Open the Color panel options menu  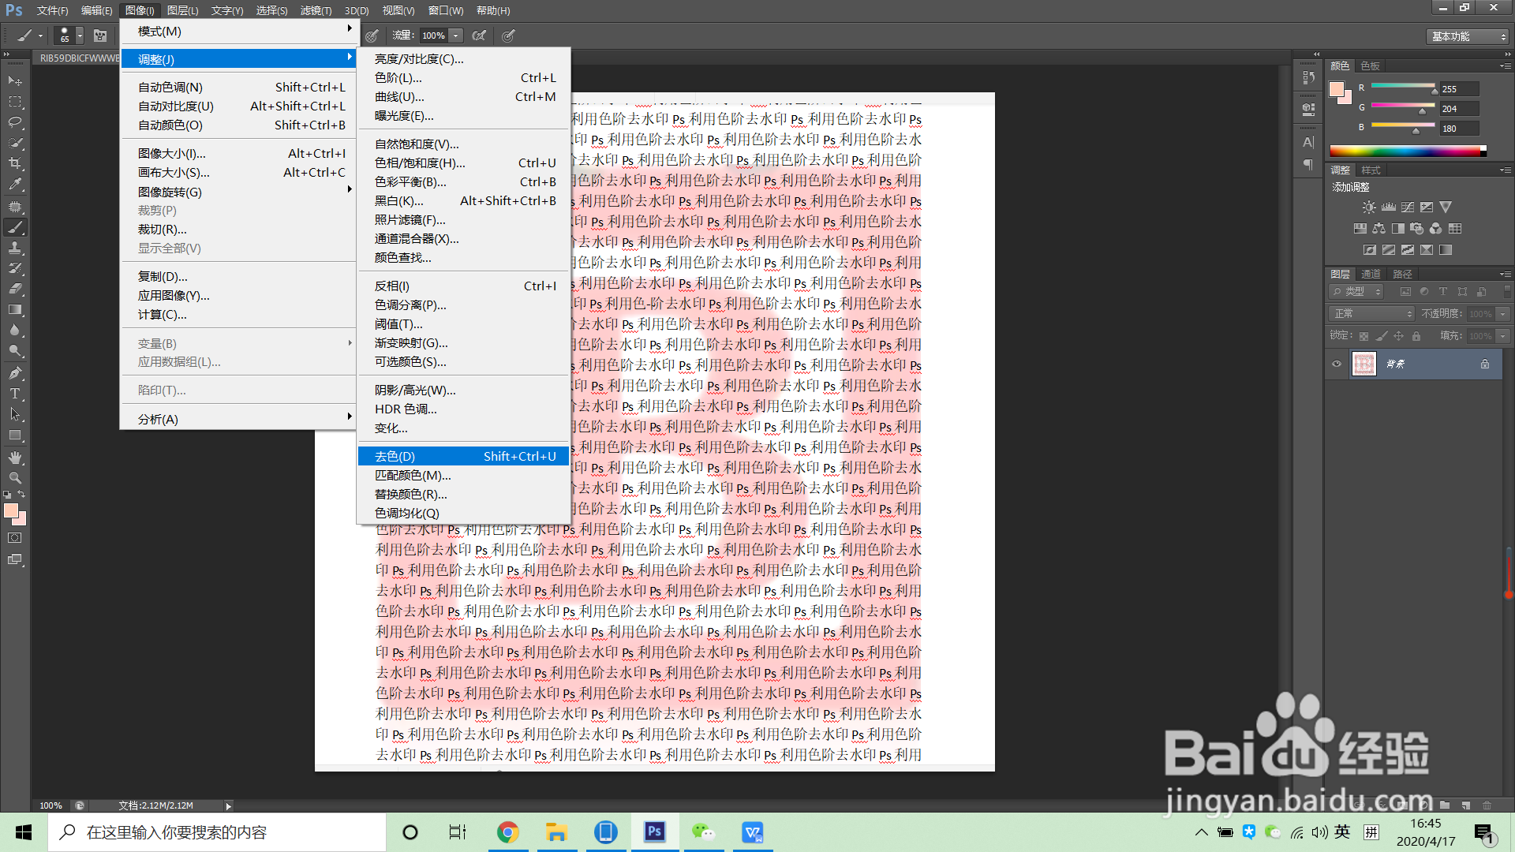[1505, 65]
